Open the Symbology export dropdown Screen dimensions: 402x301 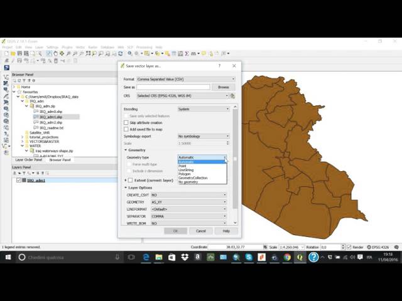point(204,136)
